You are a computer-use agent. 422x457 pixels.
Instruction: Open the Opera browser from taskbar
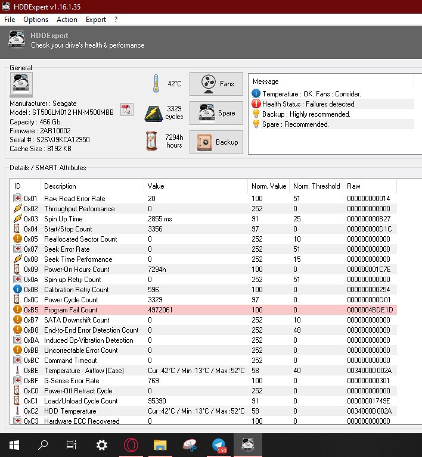[131, 445]
